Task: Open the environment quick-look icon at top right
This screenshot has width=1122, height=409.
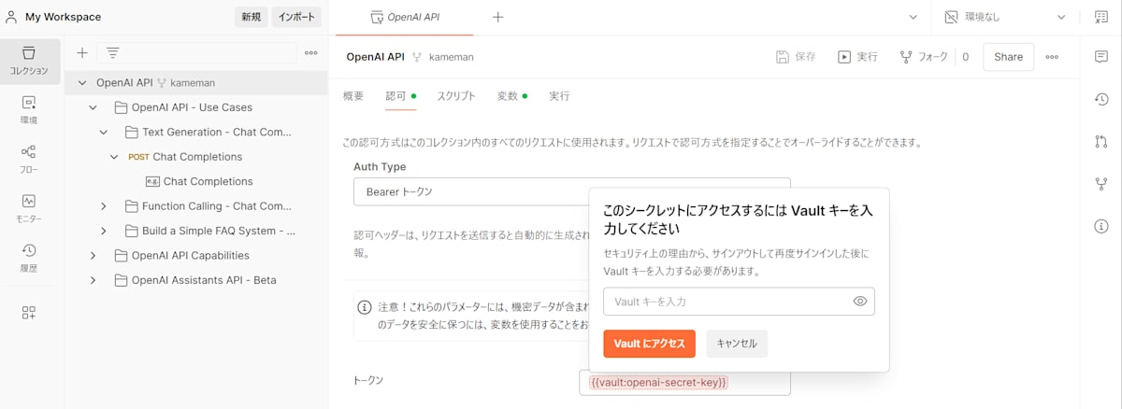Action: 1101,17
